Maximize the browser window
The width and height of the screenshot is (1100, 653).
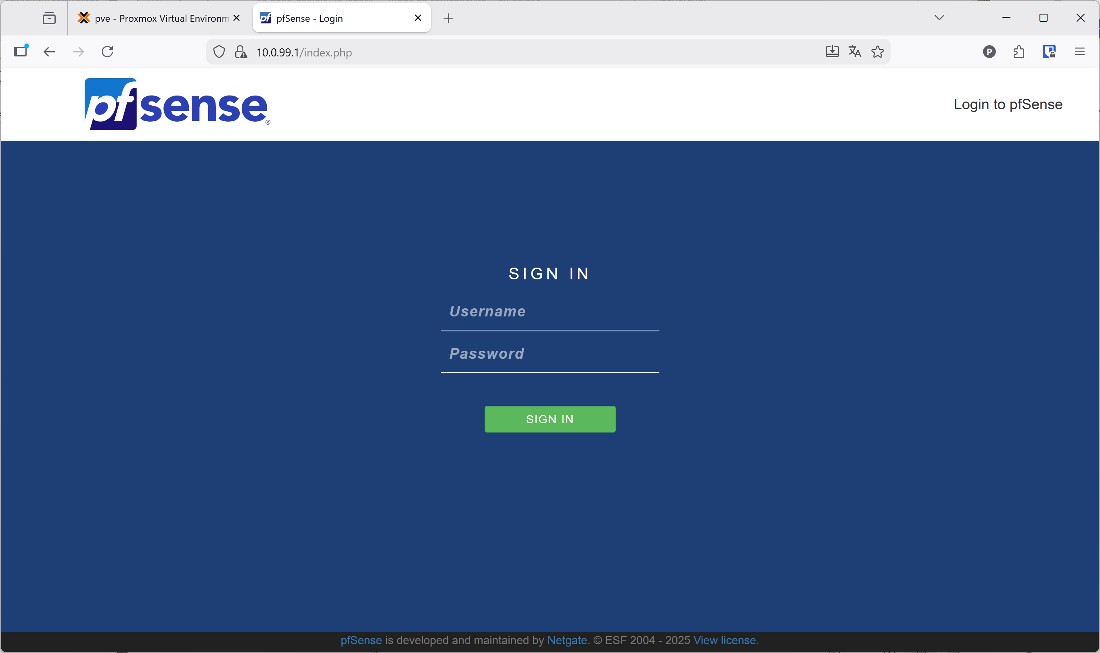click(1043, 18)
